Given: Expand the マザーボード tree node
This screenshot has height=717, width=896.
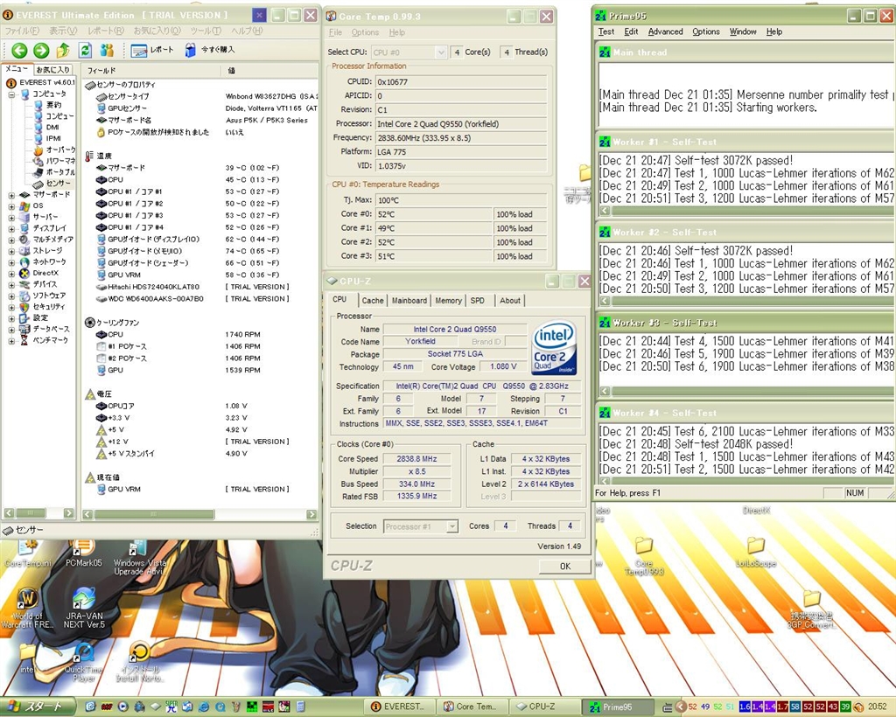Looking at the screenshot, I should tap(11, 195).
